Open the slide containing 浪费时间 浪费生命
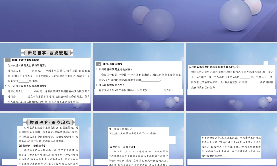The height and width of the screenshot is (166, 277). tap(138, 139)
